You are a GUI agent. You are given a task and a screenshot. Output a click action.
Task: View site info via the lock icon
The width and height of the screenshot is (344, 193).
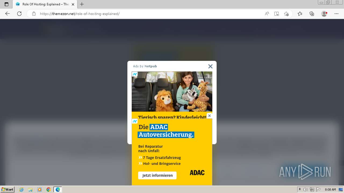coord(34,14)
